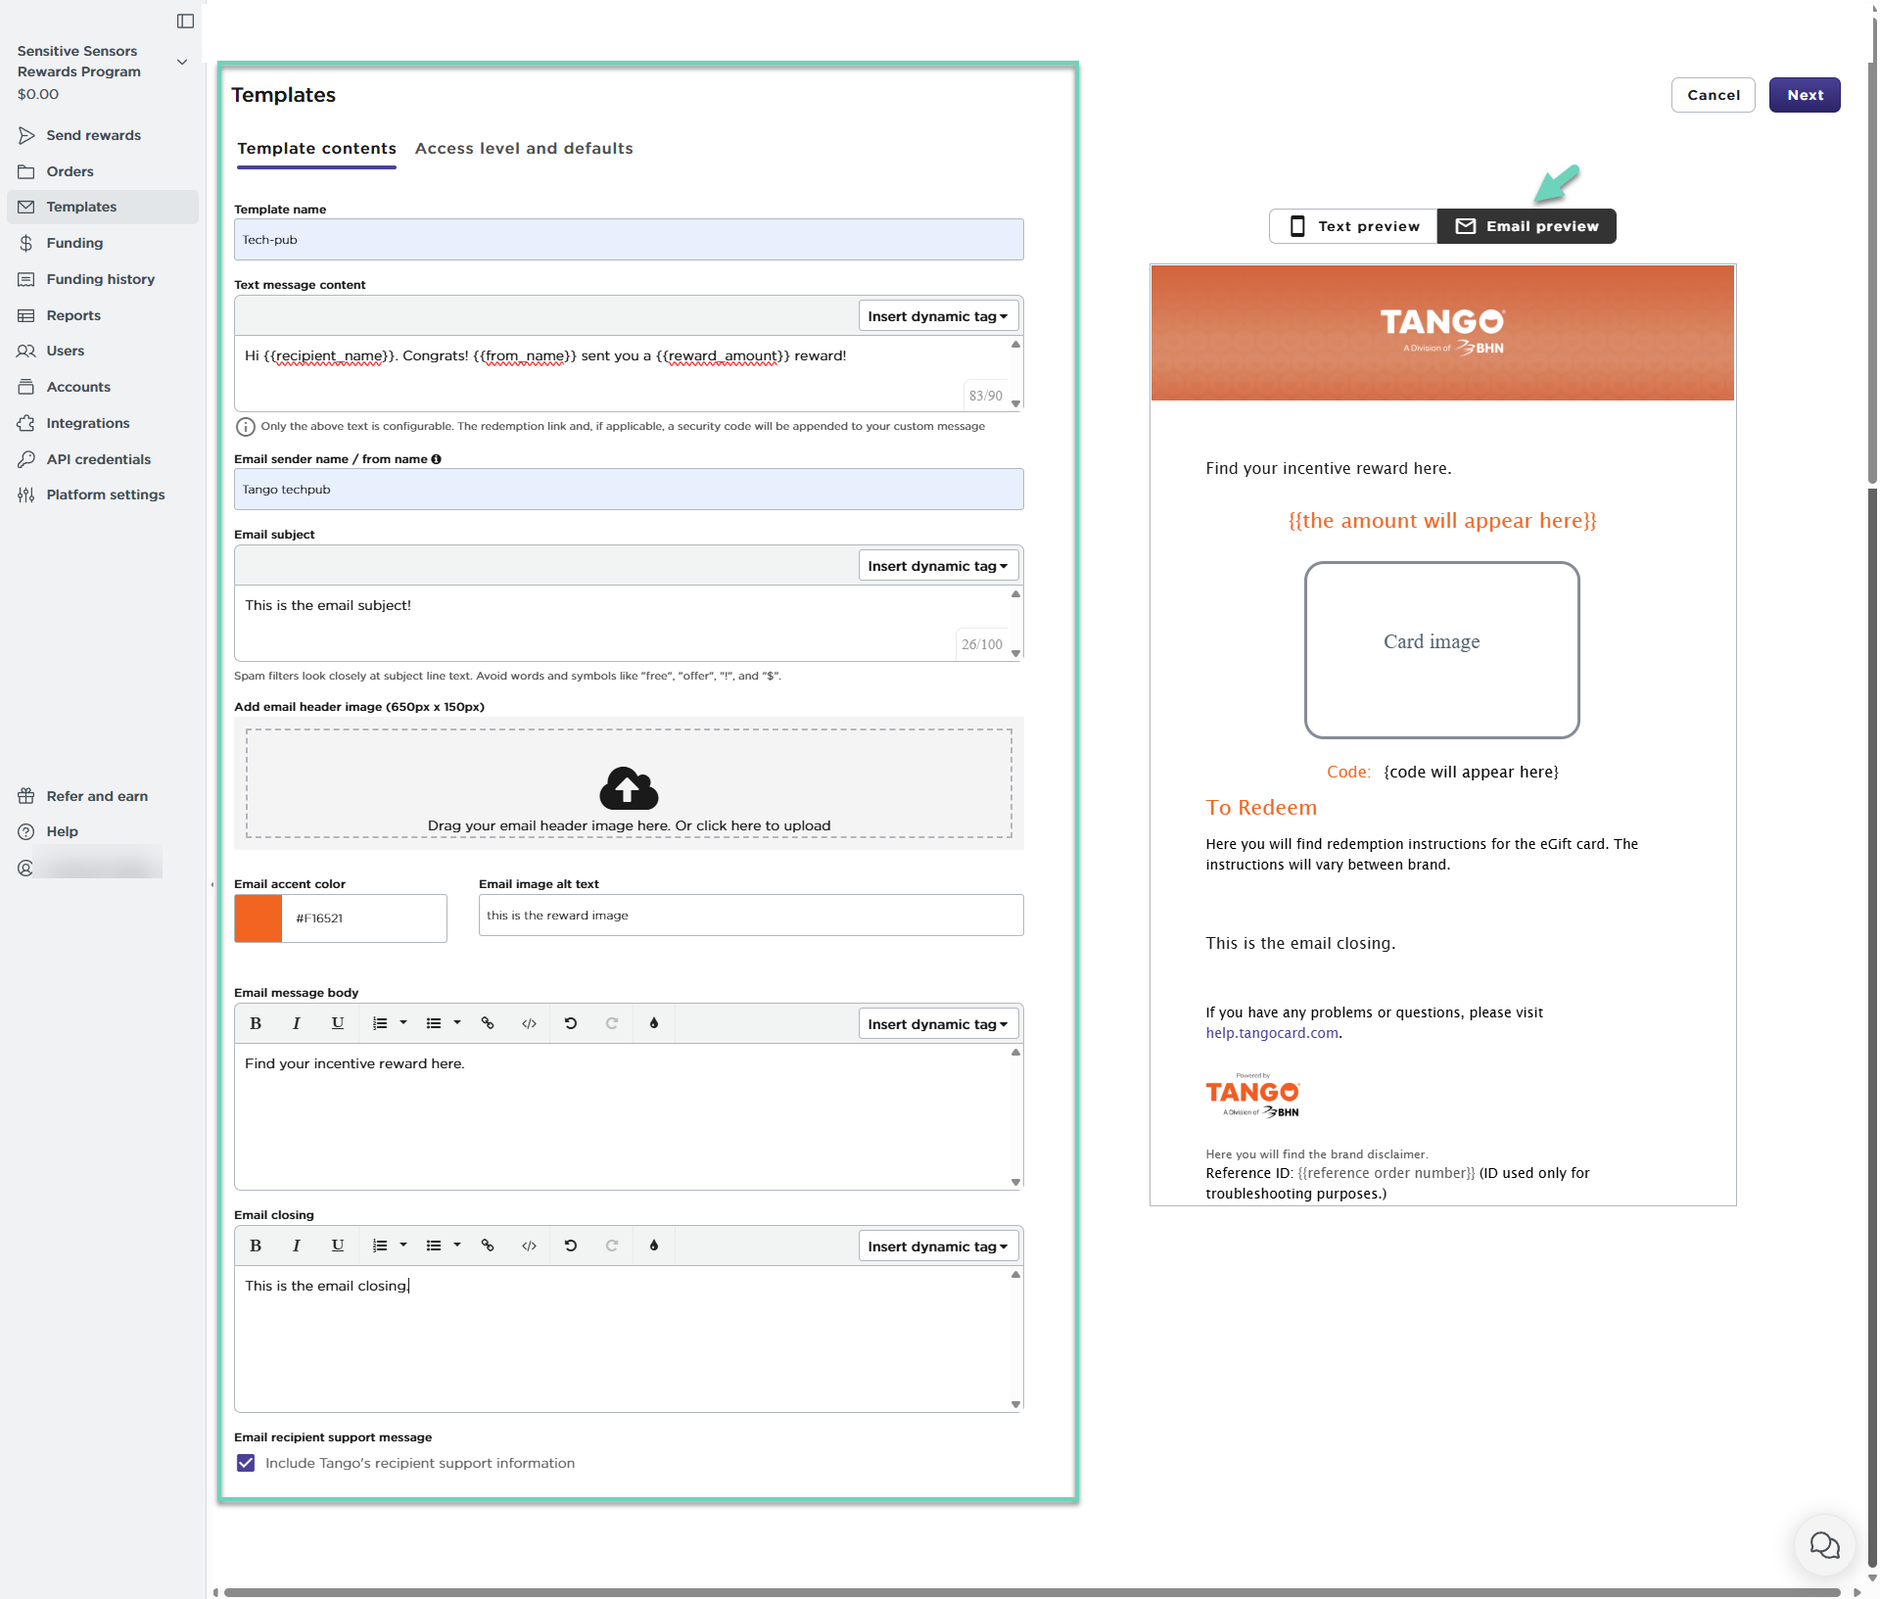Click the Next button

click(1804, 95)
